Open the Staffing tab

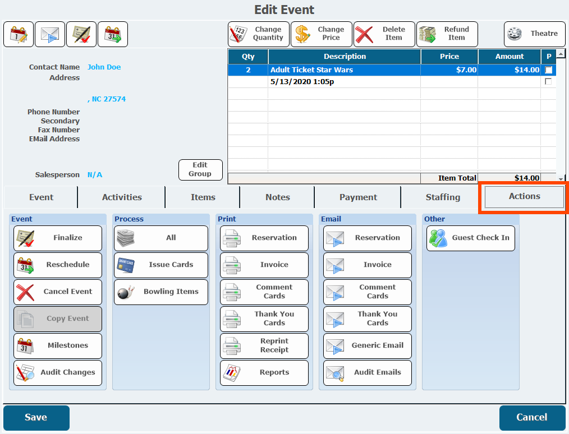pyautogui.click(x=442, y=197)
